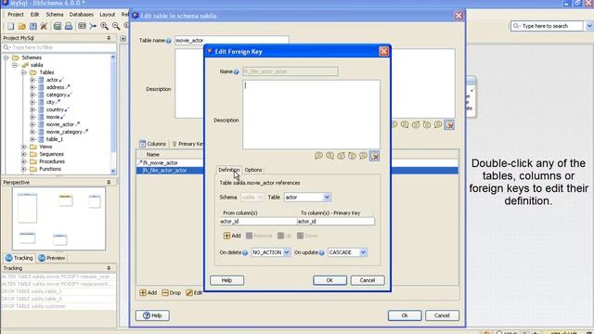
Task: Expand the Sequences folder node
Action: point(24,154)
